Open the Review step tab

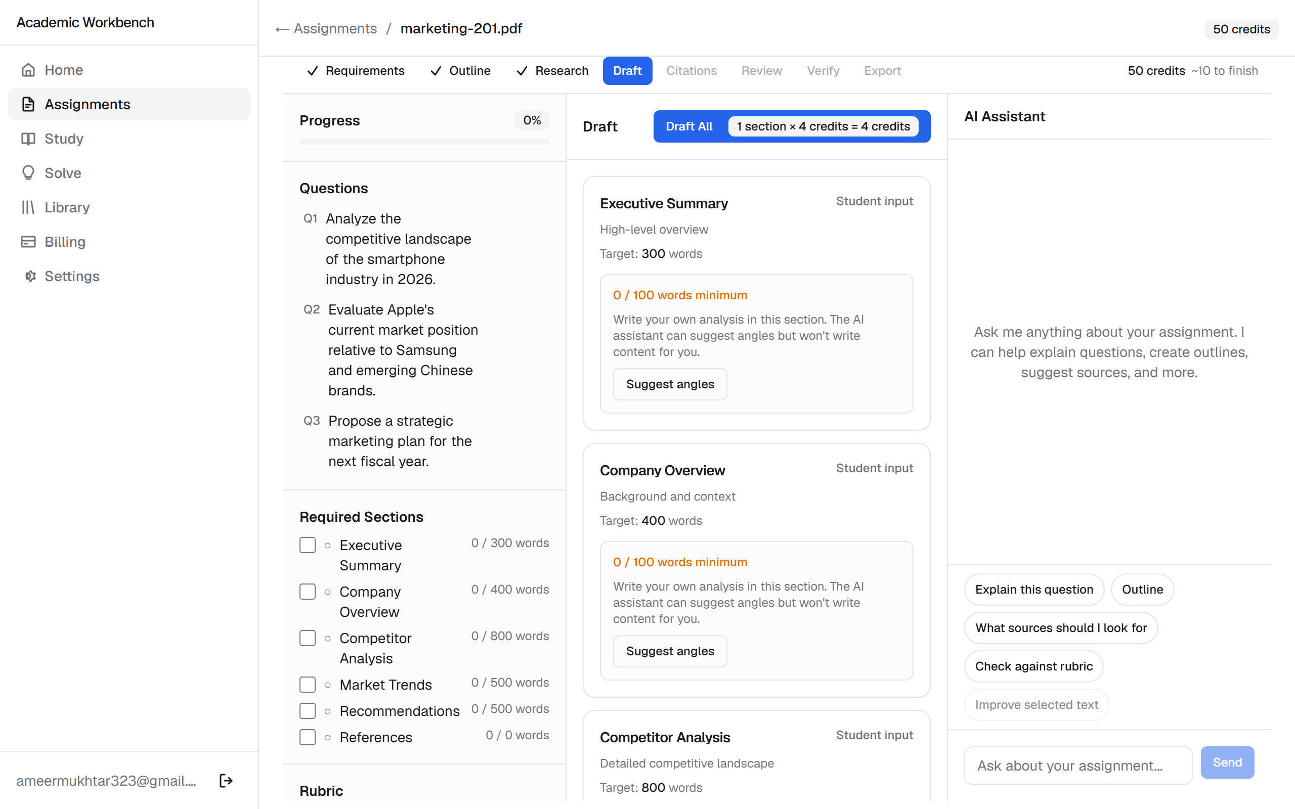761,71
